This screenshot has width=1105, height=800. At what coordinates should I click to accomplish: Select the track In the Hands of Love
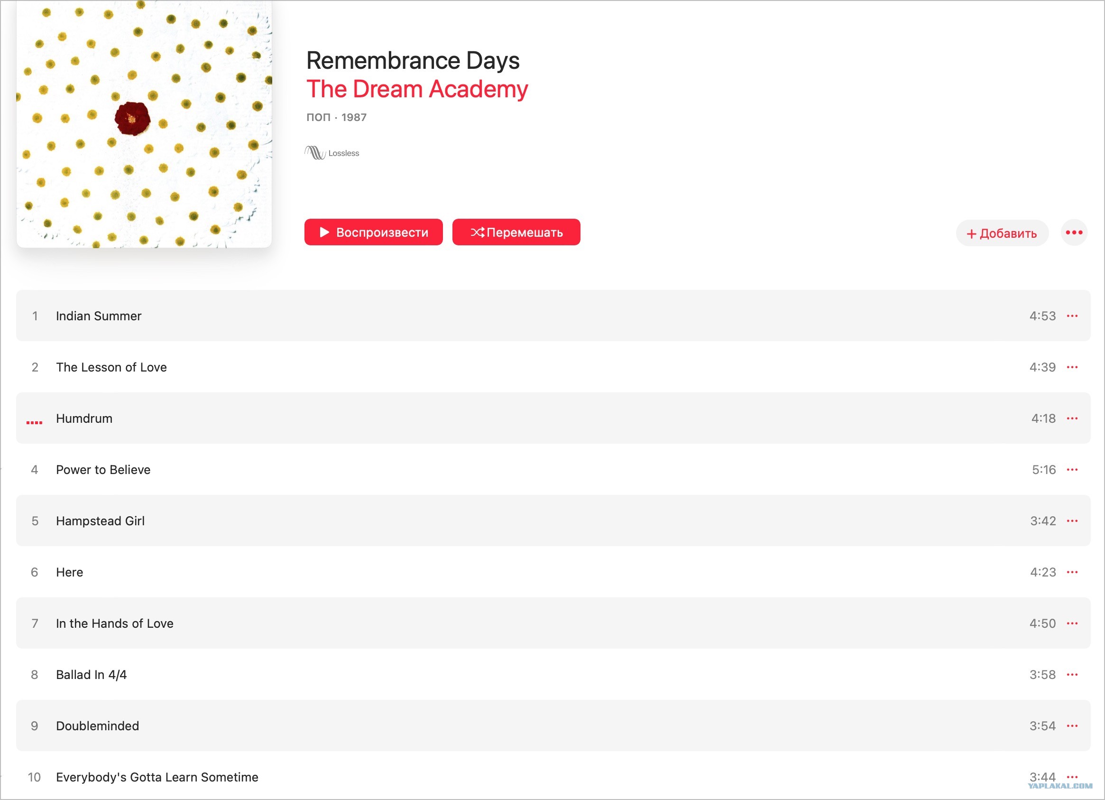click(553, 623)
